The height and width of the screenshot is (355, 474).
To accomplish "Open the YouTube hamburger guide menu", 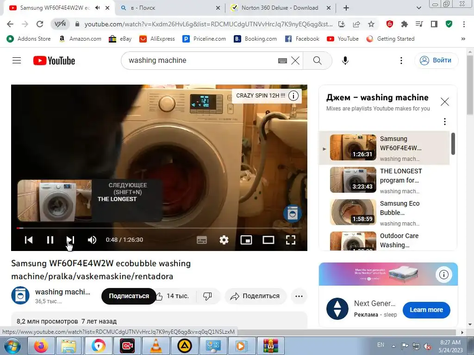I will click(x=17, y=61).
